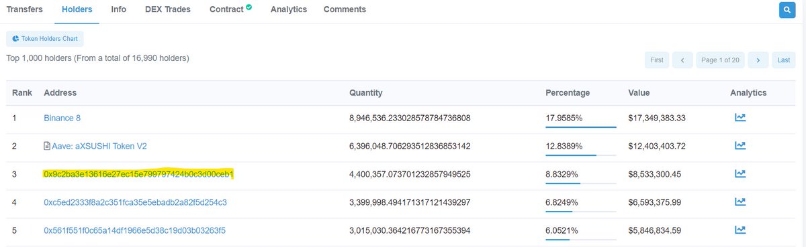Screen dimensions: 806x247
Task: Click Percentage column header
Action: pyautogui.click(x=568, y=92)
